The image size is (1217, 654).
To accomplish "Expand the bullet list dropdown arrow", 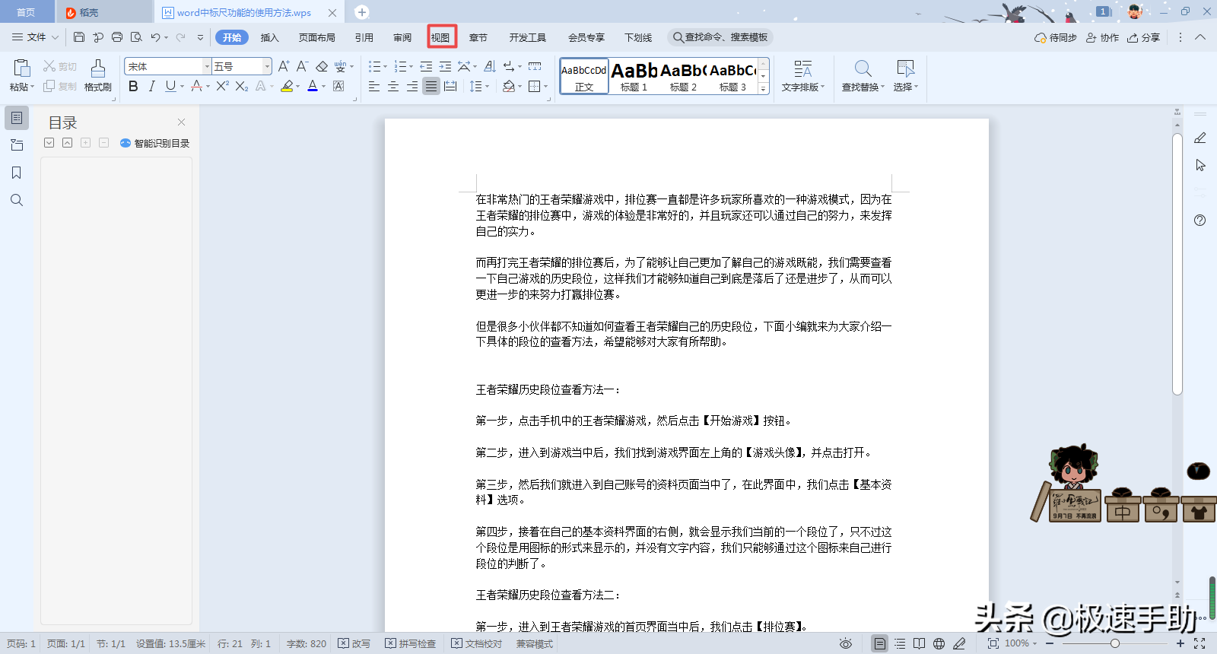I will click(385, 67).
